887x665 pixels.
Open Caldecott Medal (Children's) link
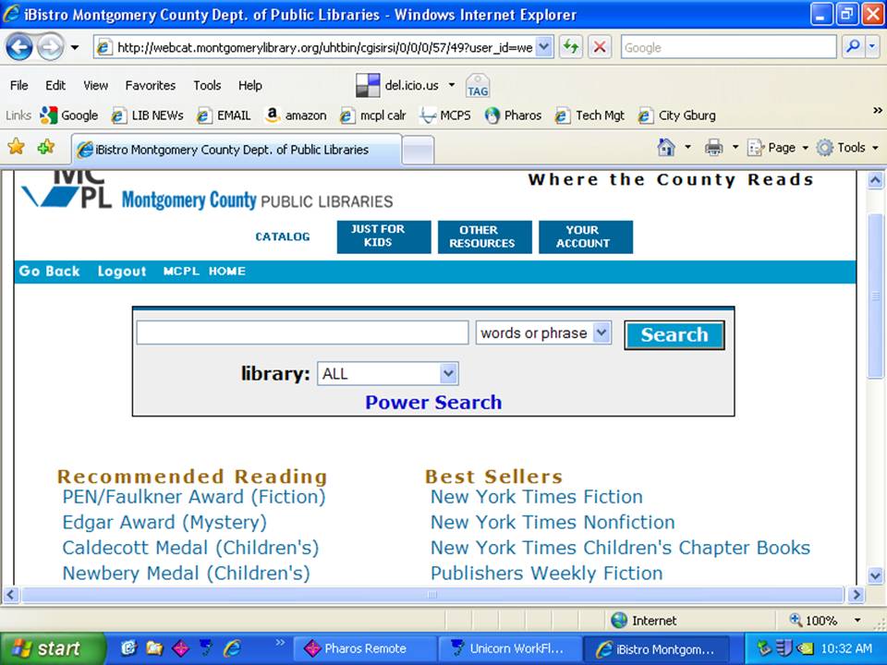[x=190, y=548]
